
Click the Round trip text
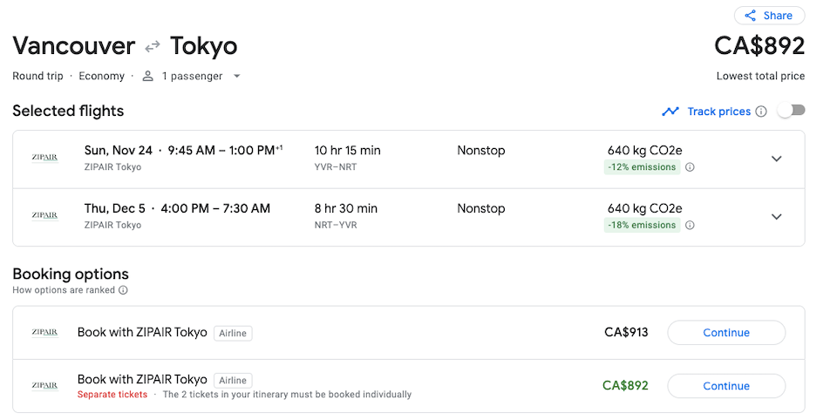point(37,77)
